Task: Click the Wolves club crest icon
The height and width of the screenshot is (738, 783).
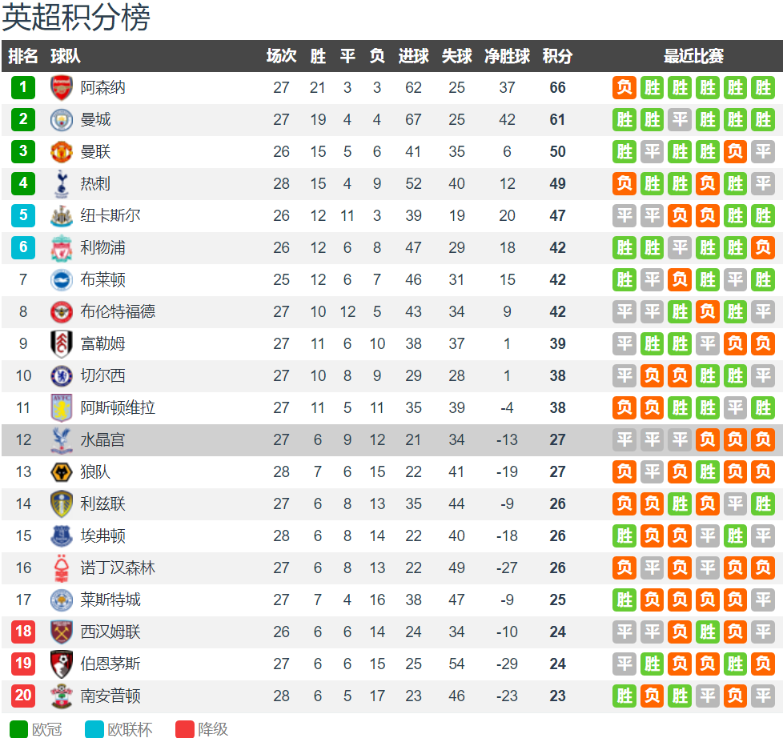Action: pyautogui.click(x=62, y=472)
